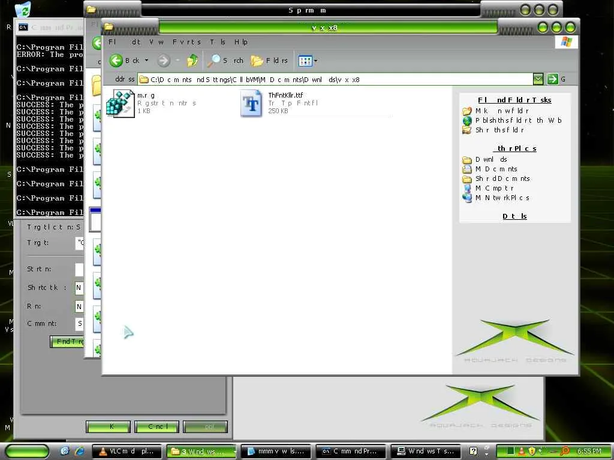614x460 pixels.
Task: Click the Make a new folder link
Action: 502,111
